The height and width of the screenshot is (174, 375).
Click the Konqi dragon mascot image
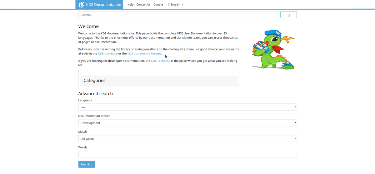[273, 50]
